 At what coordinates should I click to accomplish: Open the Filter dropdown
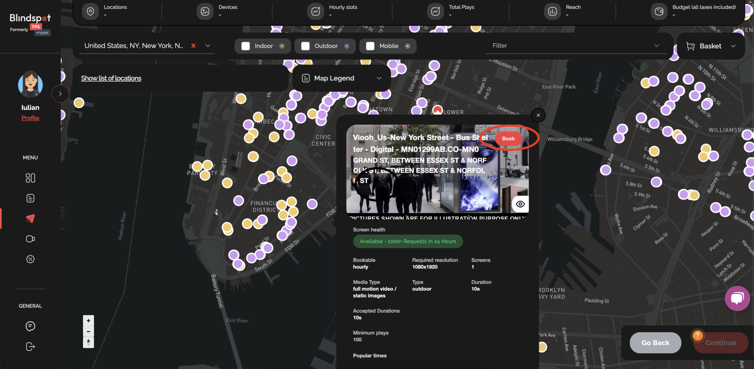(575, 46)
